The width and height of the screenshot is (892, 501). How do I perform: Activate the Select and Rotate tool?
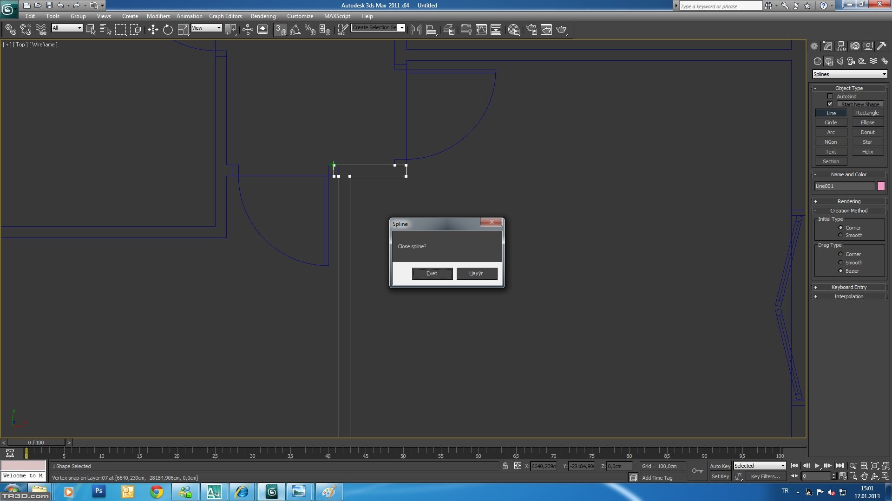168,30
